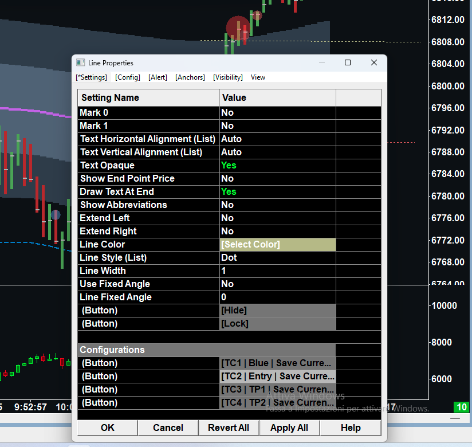Click 9:52:57 on the chart time axis
The image size is (472, 447).
coord(30,407)
